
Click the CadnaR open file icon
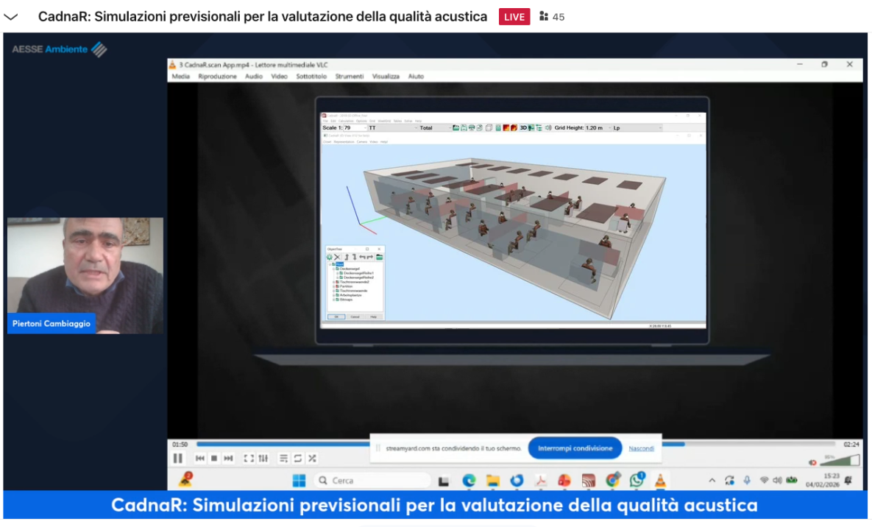pyautogui.click(x=456, y=128)
